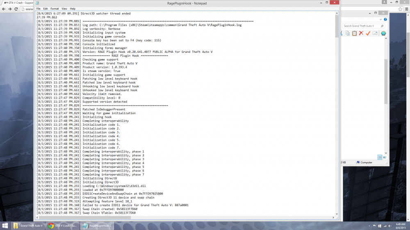Image resolution: width=410 pixels, height=230 pixels.
Task: Click Chrome back arrow button
Action: click(x=4, y=9)
